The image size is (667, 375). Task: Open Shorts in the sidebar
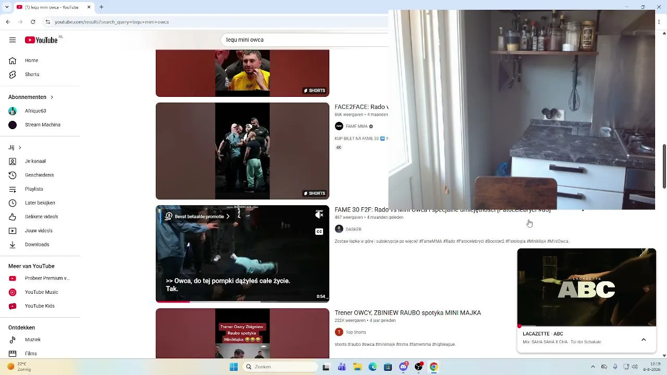(32, 74)
